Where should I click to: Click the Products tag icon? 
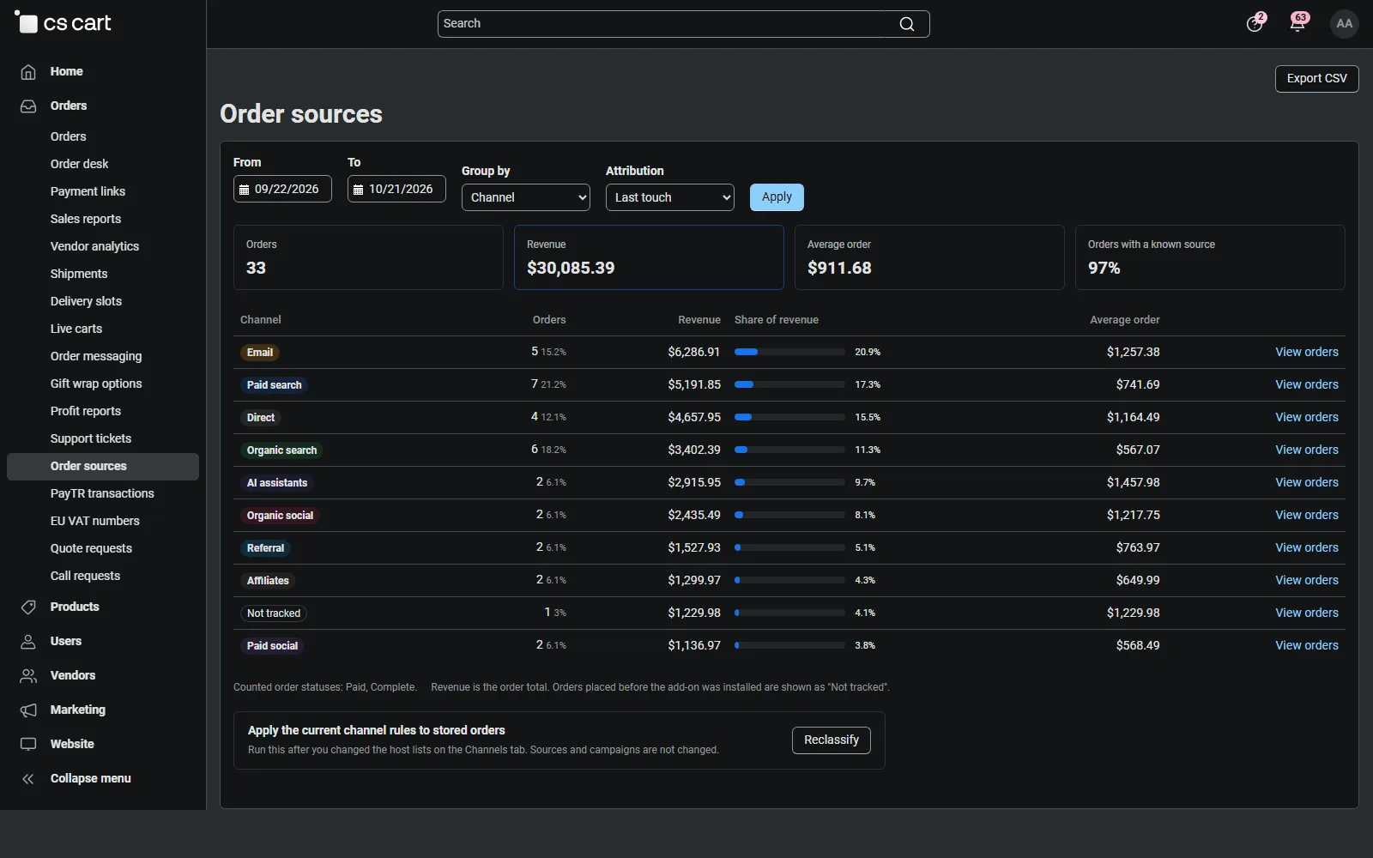click(x=28, y=607)
